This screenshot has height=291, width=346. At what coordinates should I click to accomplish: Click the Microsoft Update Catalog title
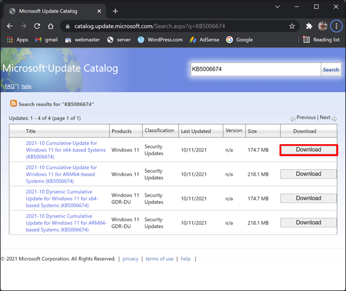(x=60, y=68)
